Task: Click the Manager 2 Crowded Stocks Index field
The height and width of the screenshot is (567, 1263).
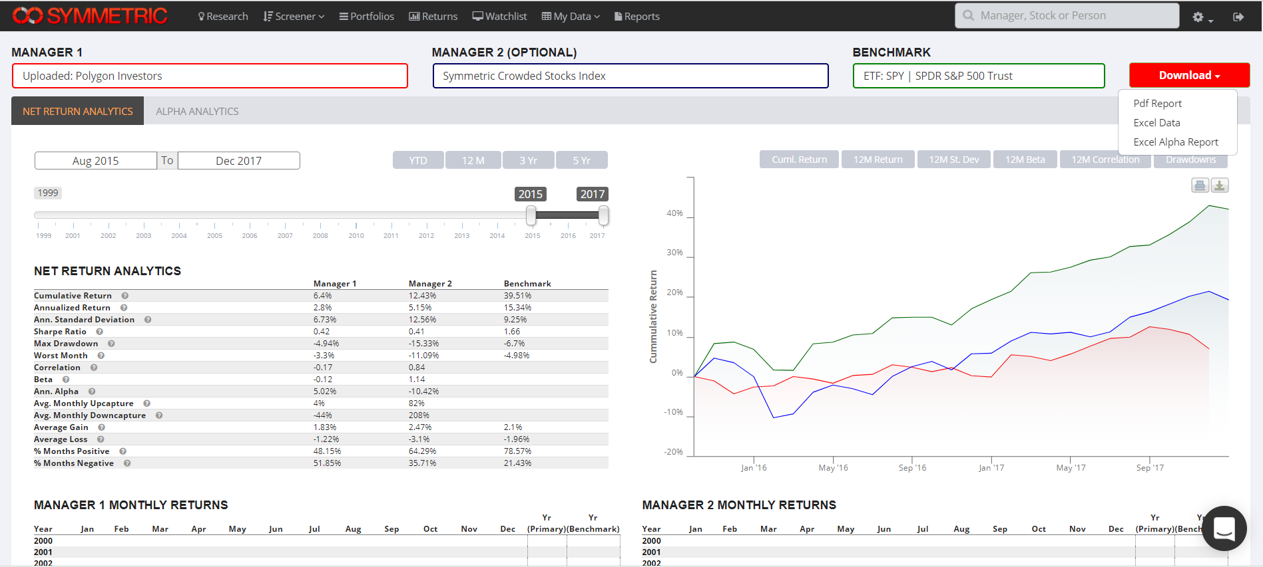Action: (x=631, y=76)
